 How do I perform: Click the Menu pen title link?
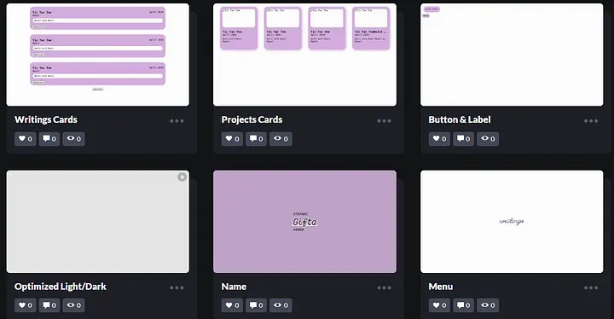441,287
